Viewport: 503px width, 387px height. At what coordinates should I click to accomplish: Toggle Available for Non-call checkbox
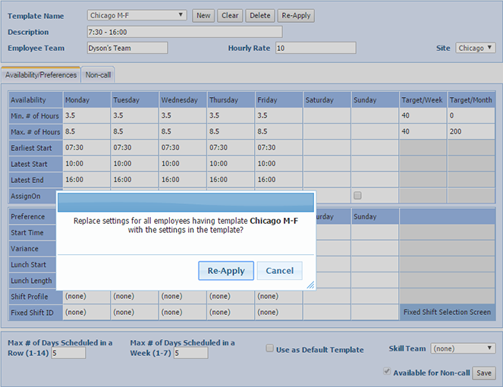tap(388, 373)
